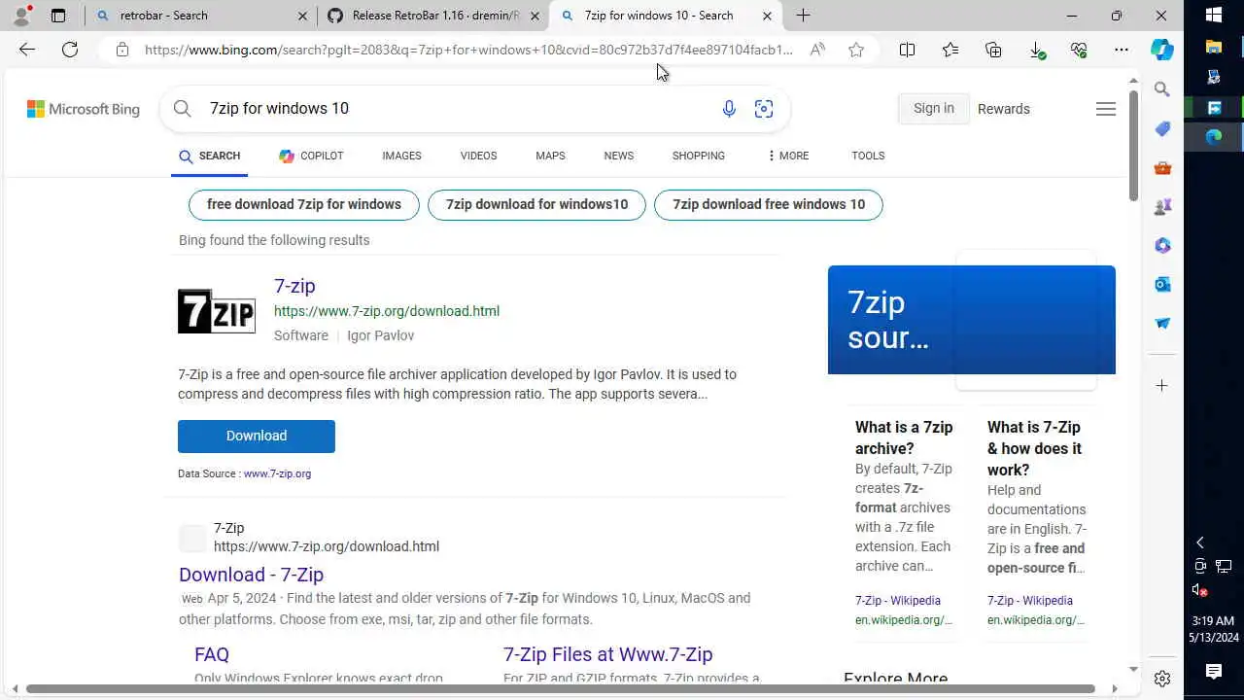Add a sidebar app with plus
This screenshot has width=1244, height=700.
[x=1162, y=386]
